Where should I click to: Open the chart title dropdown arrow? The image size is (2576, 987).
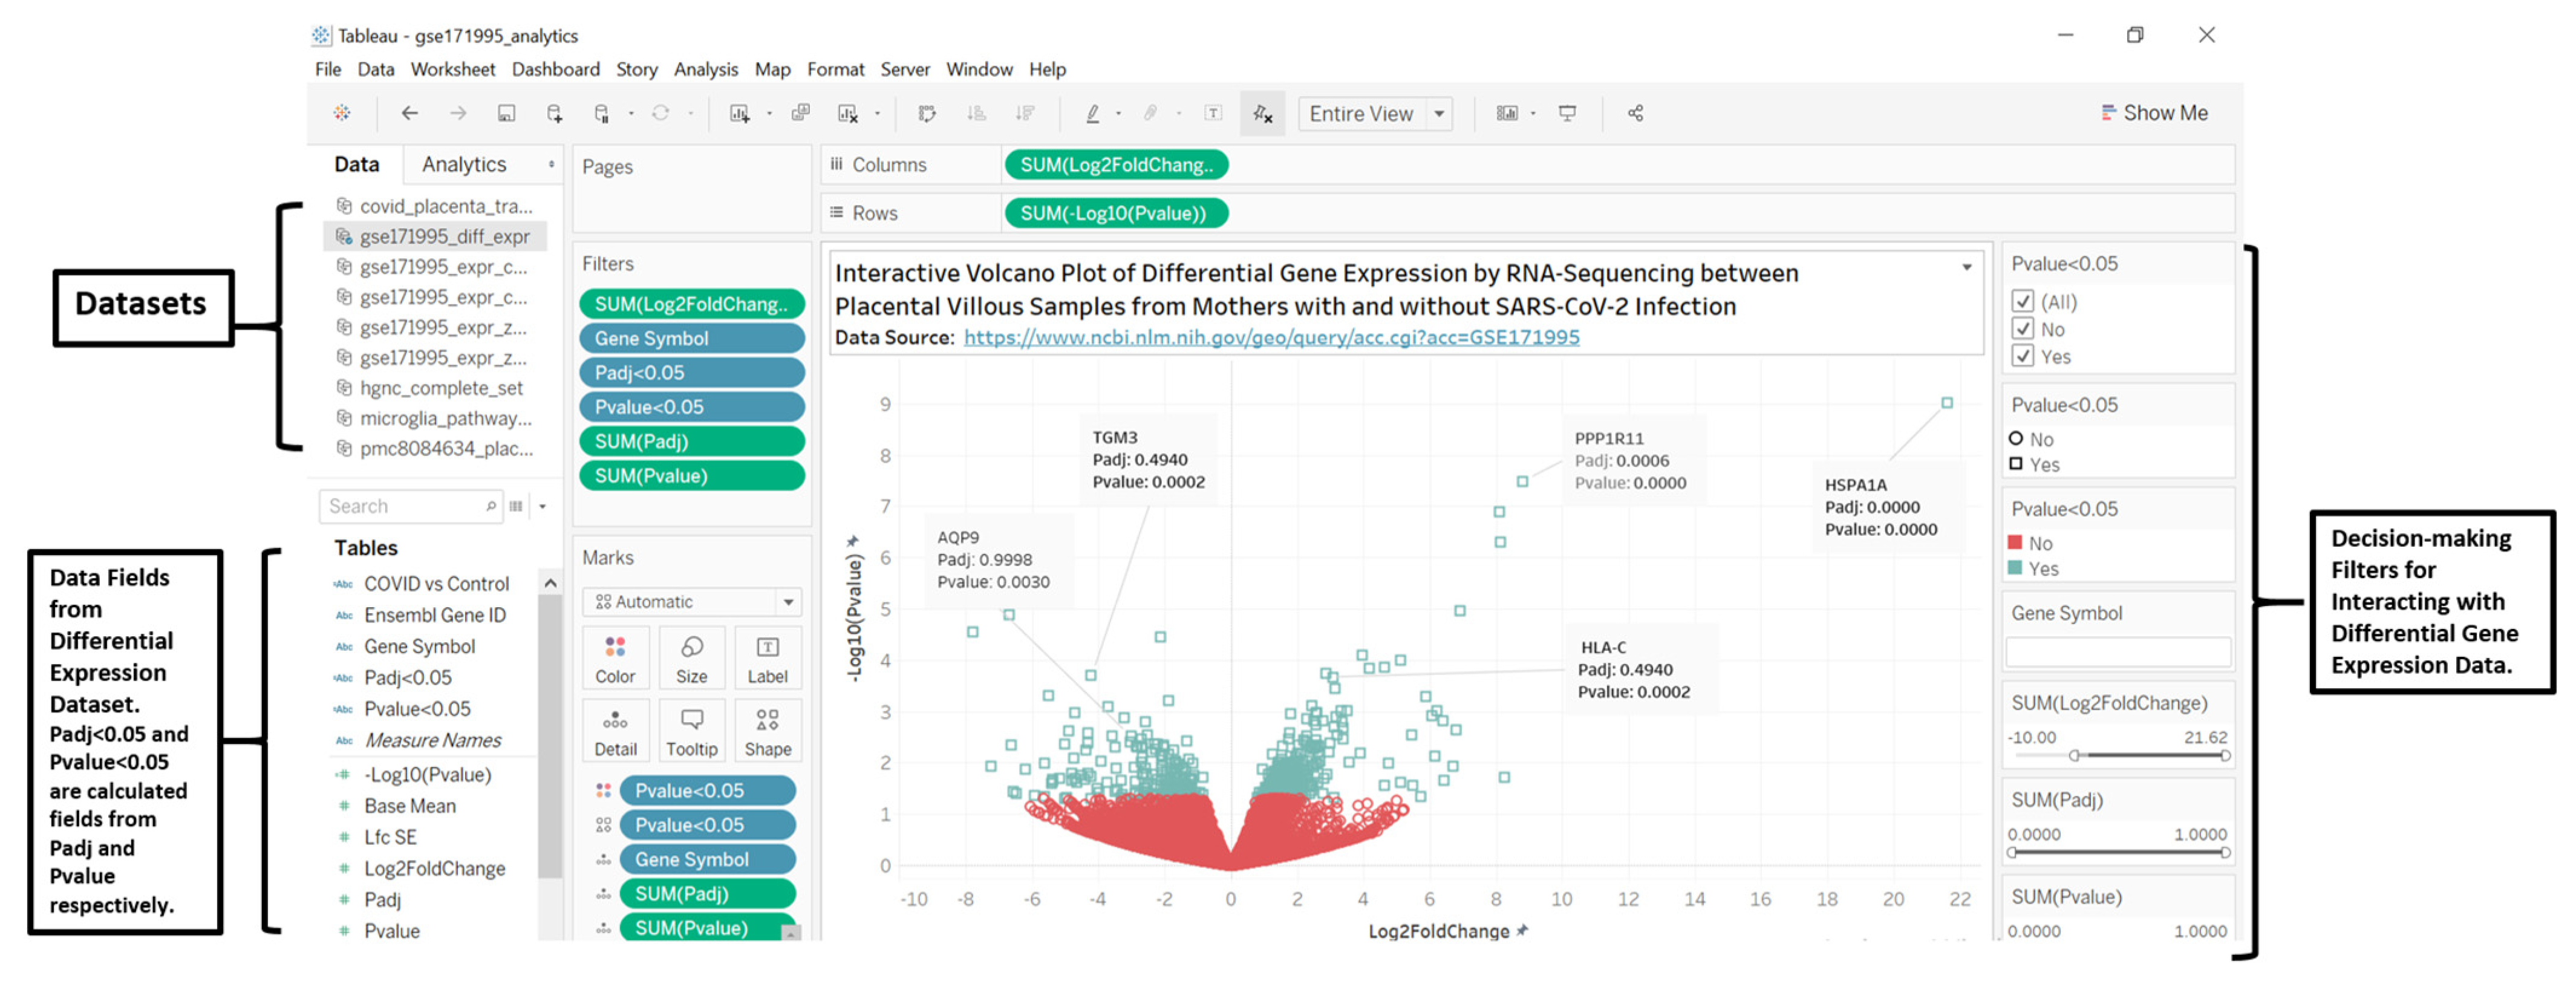1966,267
